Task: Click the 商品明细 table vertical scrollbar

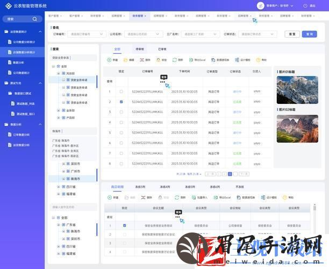Action: tap(314, 218)
